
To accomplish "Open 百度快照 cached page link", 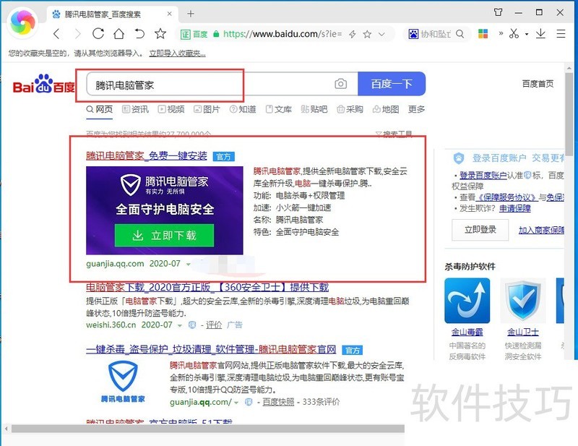I will pyautogui.click(x=278, y=402).
